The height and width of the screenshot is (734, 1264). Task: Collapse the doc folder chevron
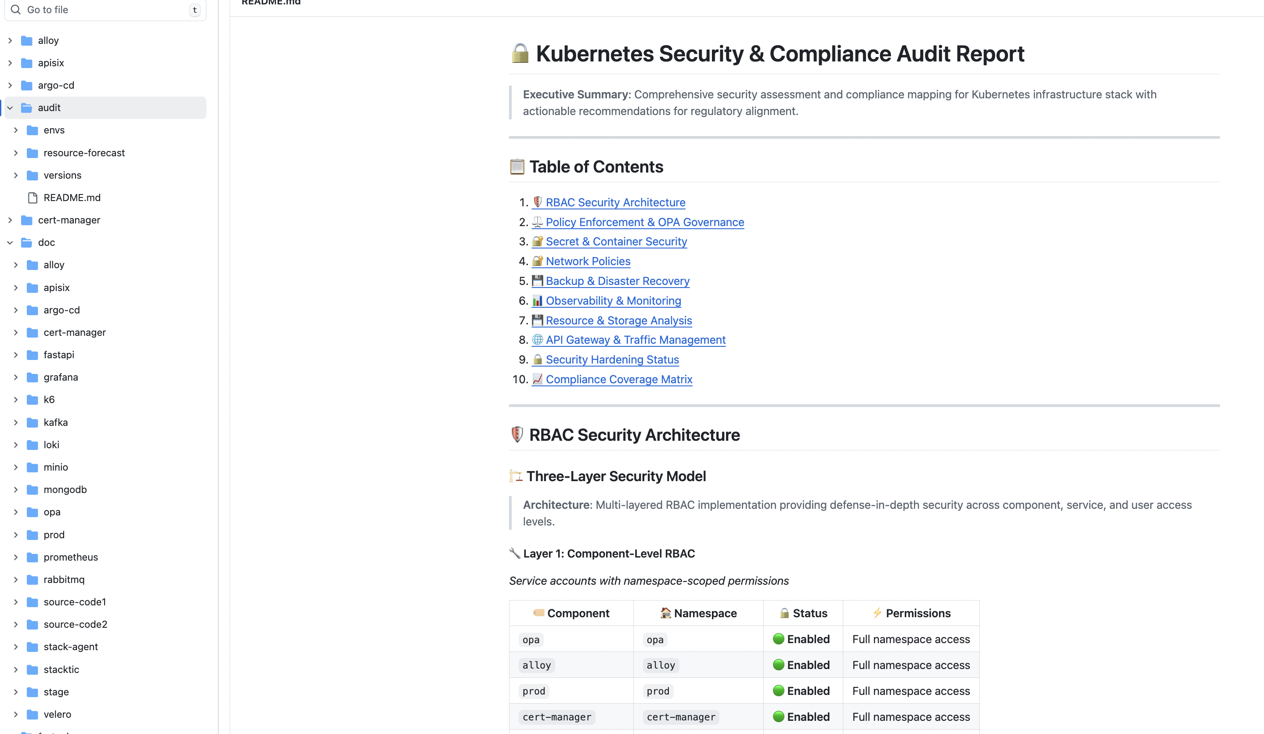[10, 243]
